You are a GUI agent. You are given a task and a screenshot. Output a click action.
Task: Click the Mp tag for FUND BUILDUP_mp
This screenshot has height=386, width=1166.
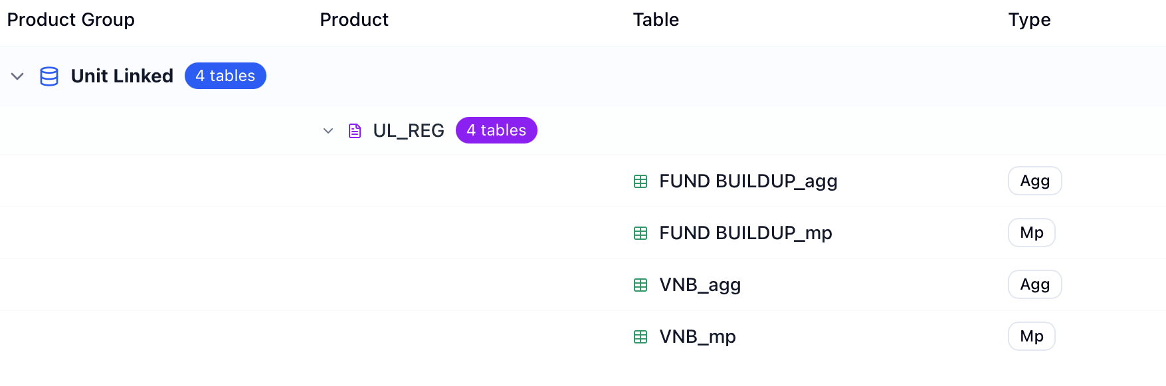pos(1032,233)
